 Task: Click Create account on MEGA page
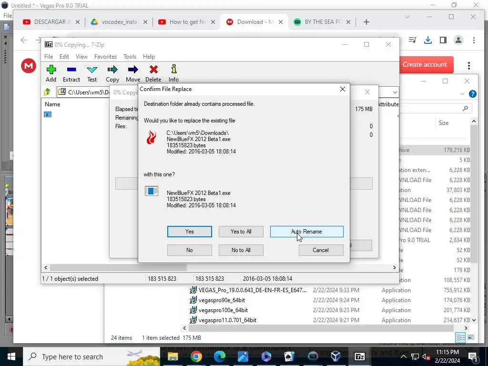click(x=425, y=64)
